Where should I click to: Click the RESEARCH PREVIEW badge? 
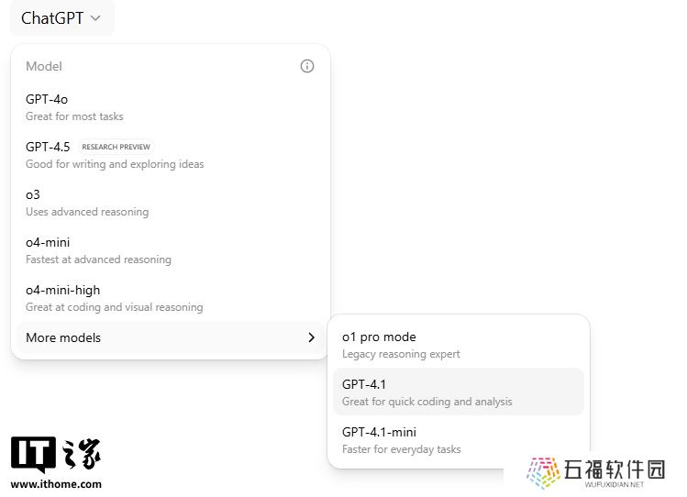pyautogui.click(x=116, y=147)
